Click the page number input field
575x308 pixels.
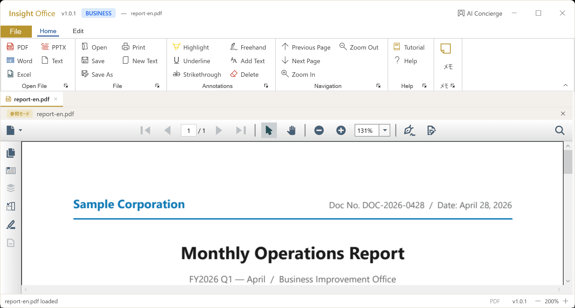click(x=188, y=130)
